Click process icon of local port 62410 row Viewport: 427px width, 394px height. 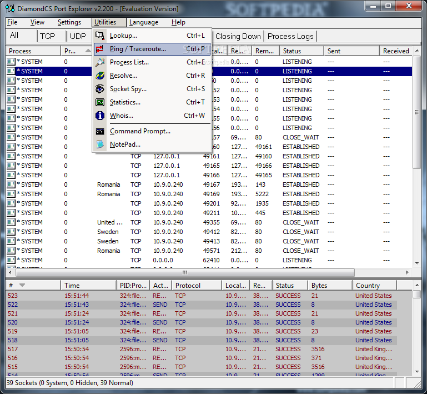(11, 260)
